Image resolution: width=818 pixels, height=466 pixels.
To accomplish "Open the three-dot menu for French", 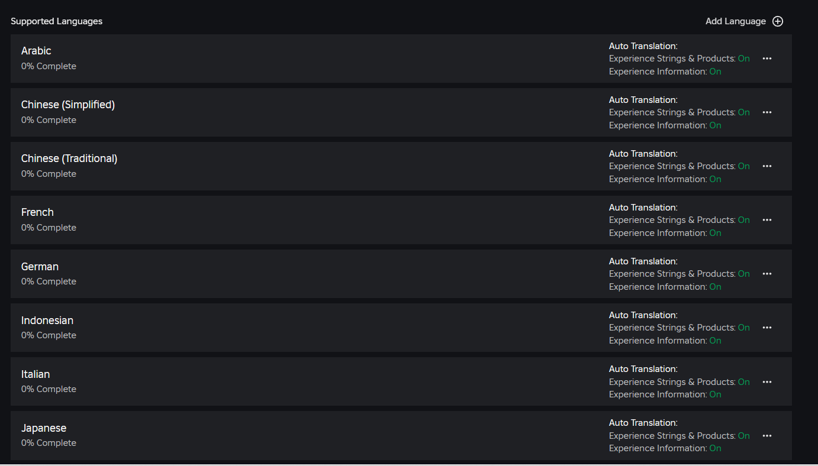I will click(767, 220).
